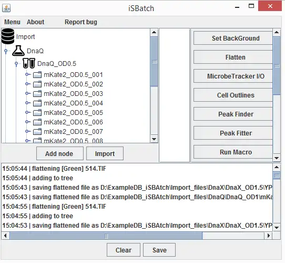Expand the mKate2_OD0.5_003 node

27,93
